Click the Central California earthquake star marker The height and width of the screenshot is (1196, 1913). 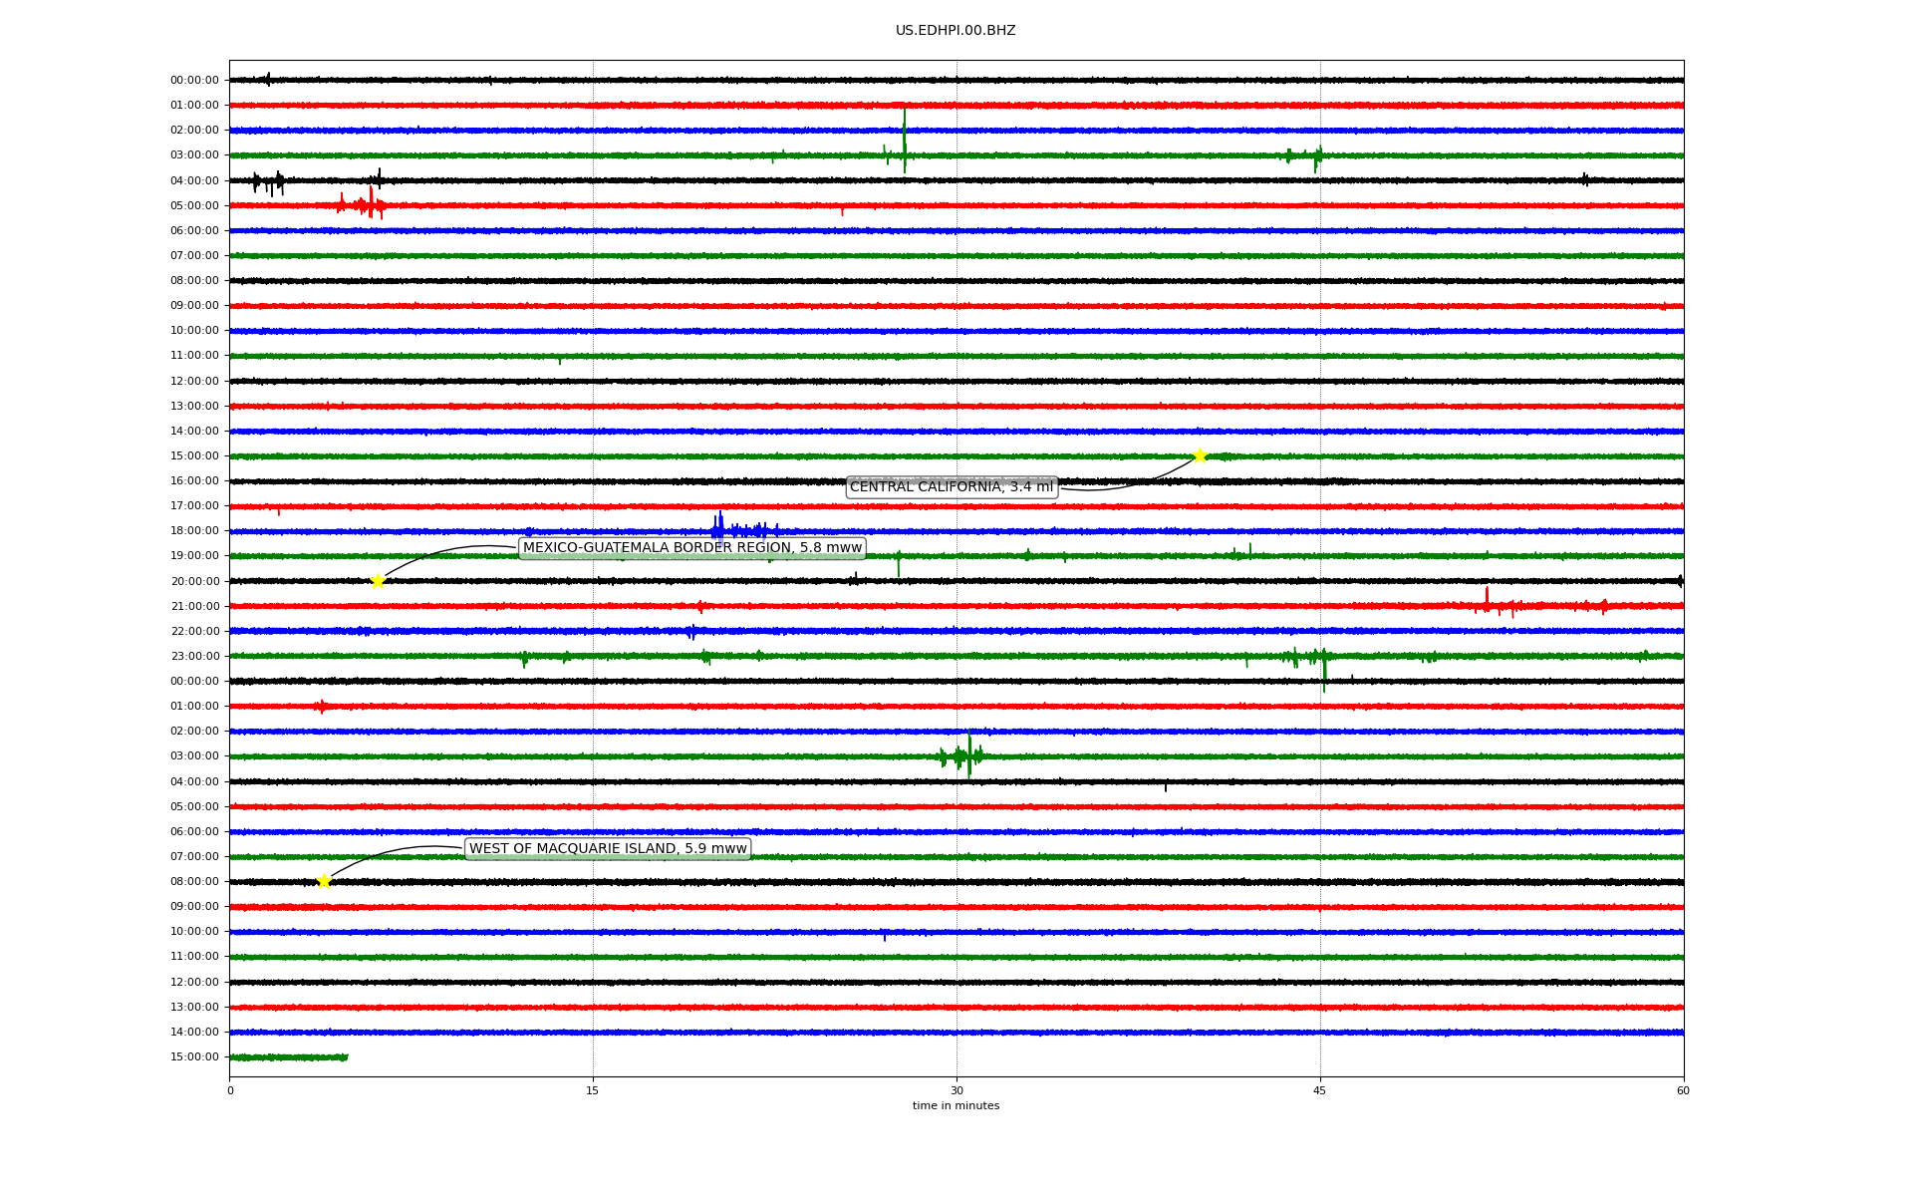1200,455
